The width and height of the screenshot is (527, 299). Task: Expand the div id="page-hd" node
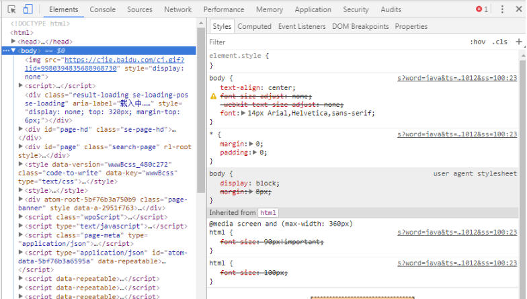click(20, 129)
